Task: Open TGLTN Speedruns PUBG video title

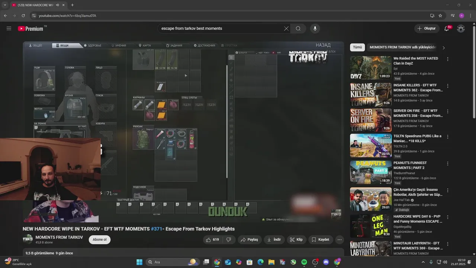Action: click(x=417, y=138)
